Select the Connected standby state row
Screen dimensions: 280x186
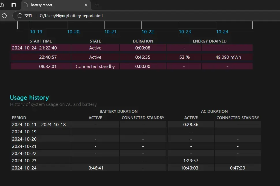(x=132, y=66)
